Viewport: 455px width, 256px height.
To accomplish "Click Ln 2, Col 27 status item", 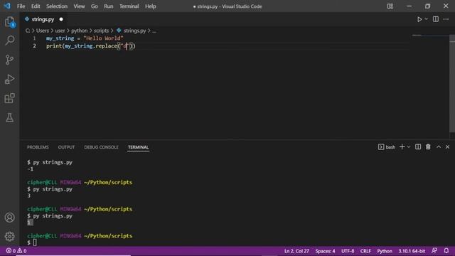I will pos(296,251).
